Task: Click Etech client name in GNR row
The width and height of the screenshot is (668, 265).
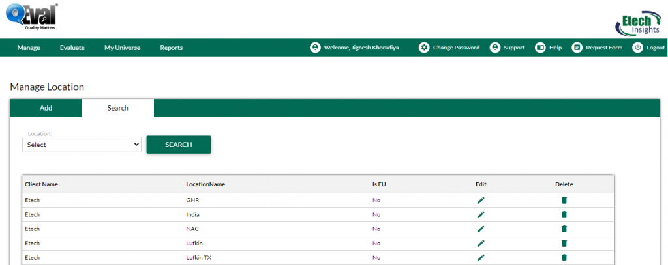Action: (33, 201)
